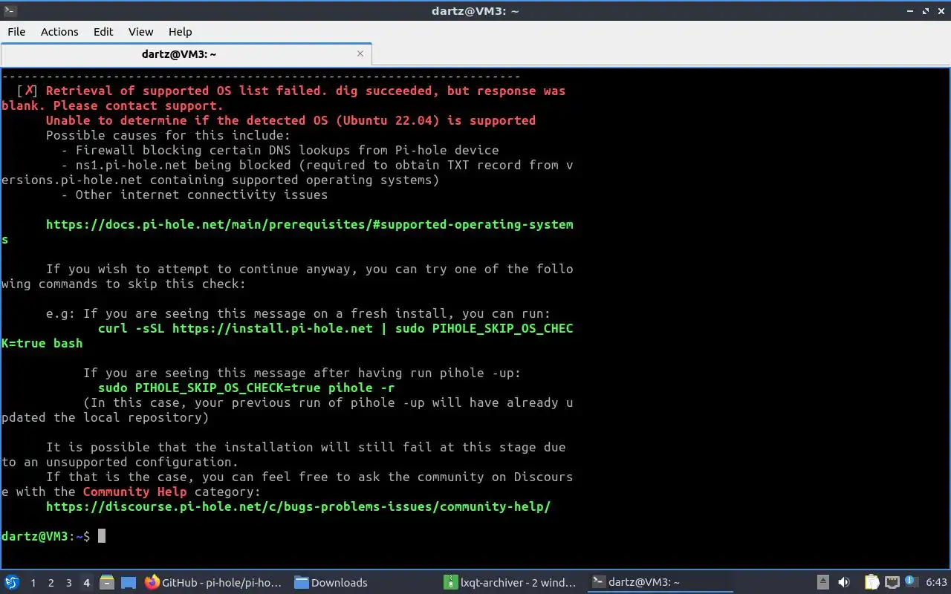The height and width of the screenshot is (594, 951).
Task: Switch to virtual desktop 2
Action: click(51, 583)
